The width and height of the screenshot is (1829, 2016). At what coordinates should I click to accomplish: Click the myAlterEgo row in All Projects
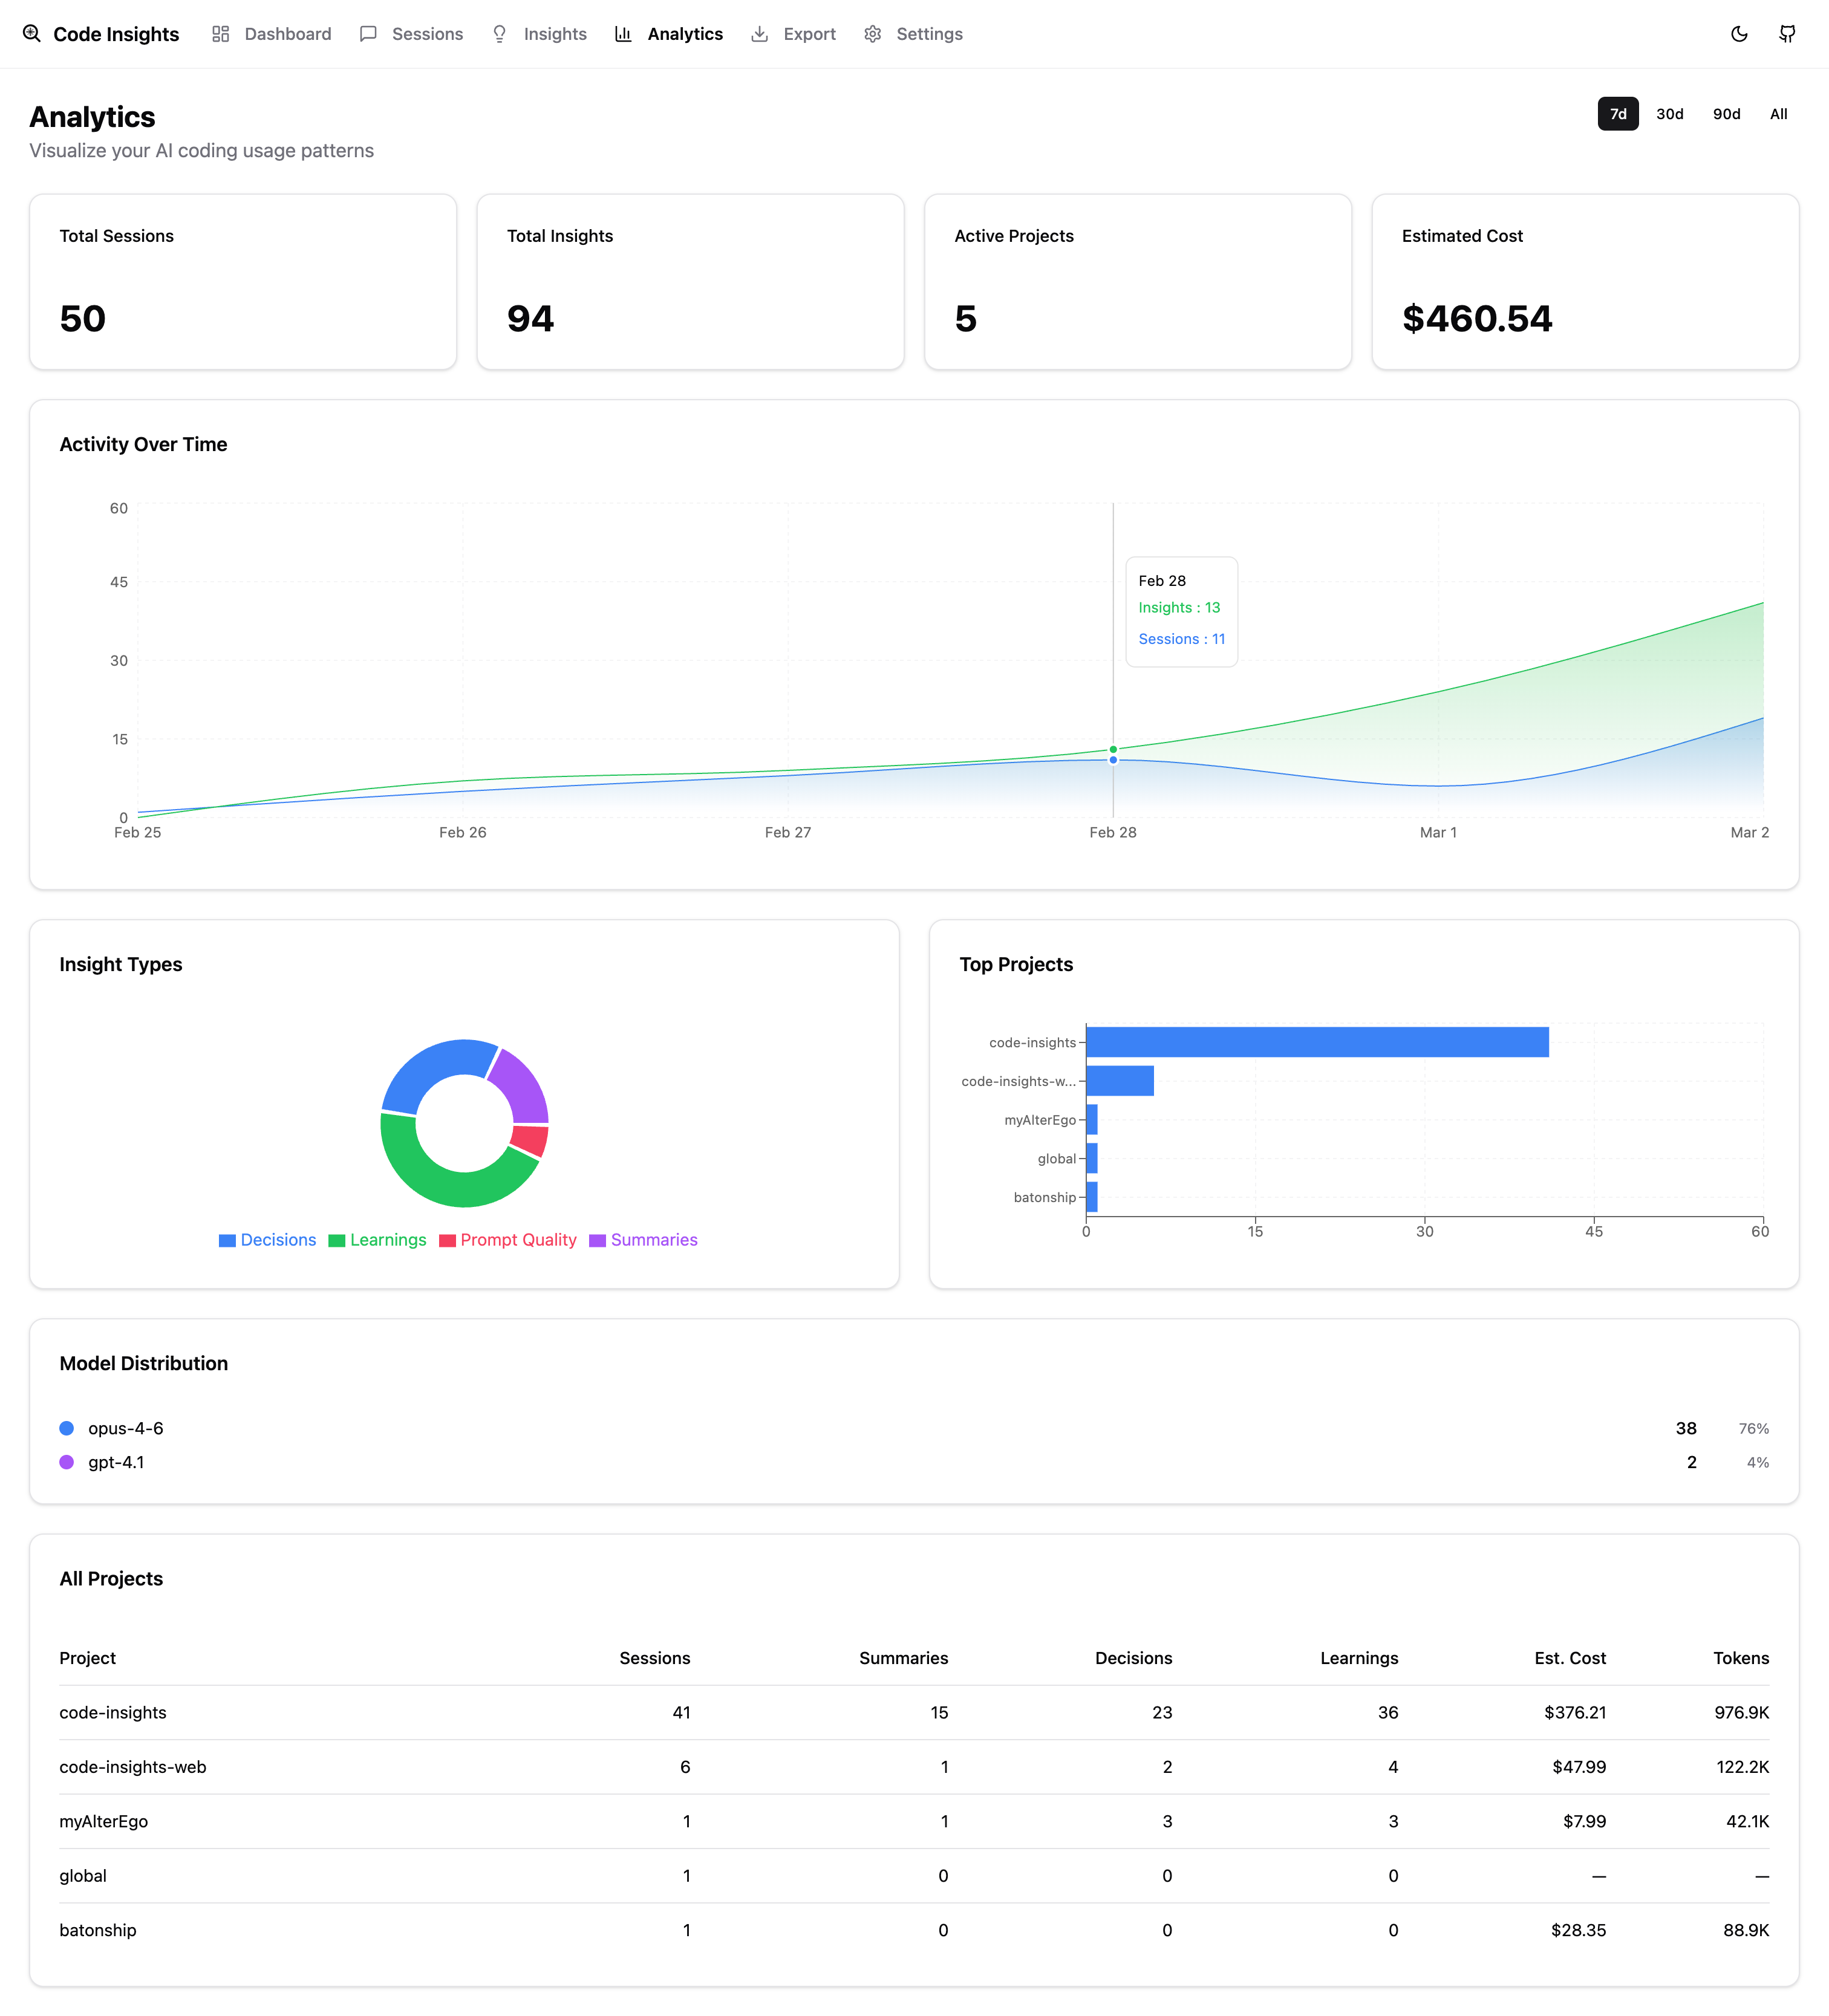click(103, 1821)
